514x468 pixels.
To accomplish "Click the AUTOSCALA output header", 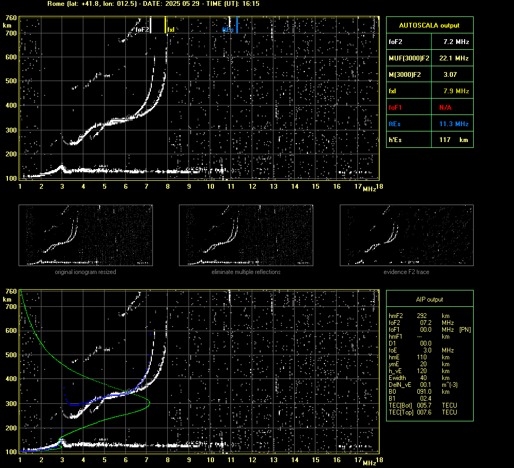I will click(430, 25).
